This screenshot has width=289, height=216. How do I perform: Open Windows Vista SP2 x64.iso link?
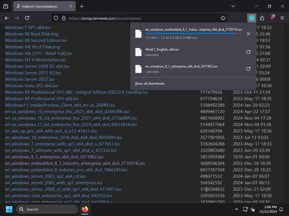31,86
